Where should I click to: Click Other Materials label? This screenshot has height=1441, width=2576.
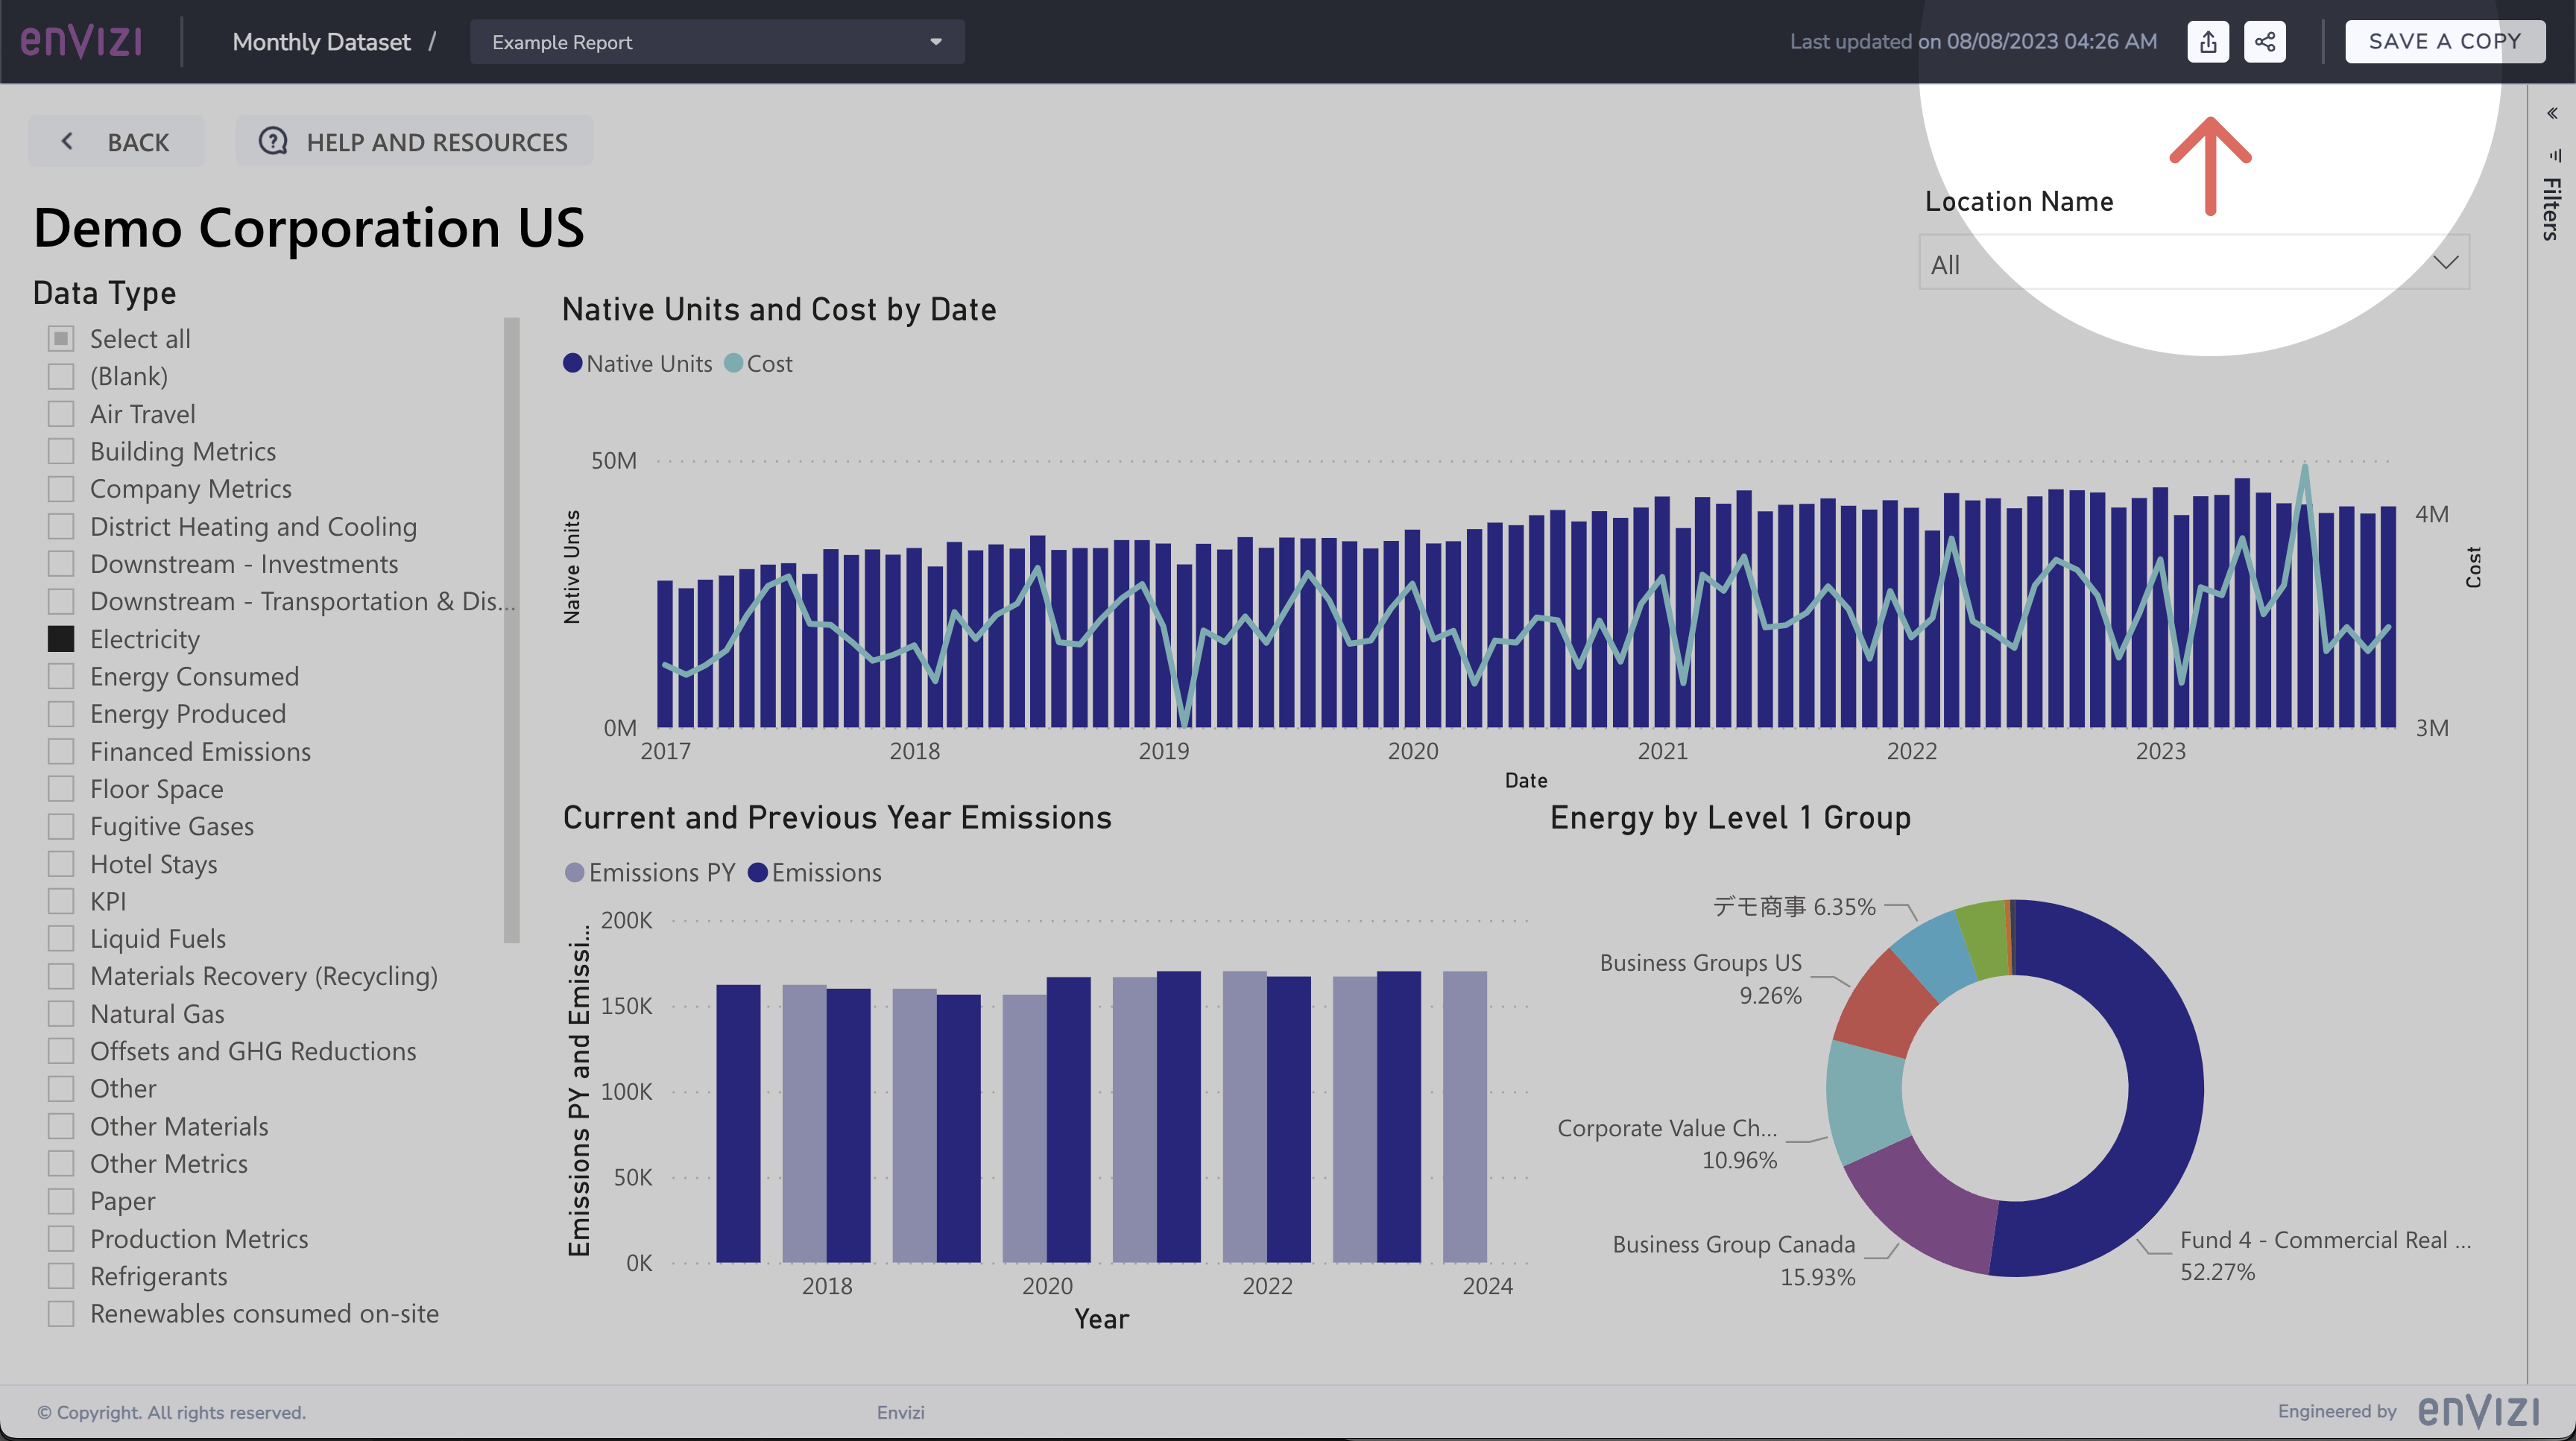(179, 1127)
